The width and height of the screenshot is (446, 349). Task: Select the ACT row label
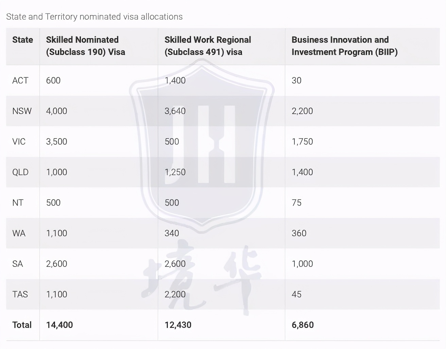pos(20,80)
